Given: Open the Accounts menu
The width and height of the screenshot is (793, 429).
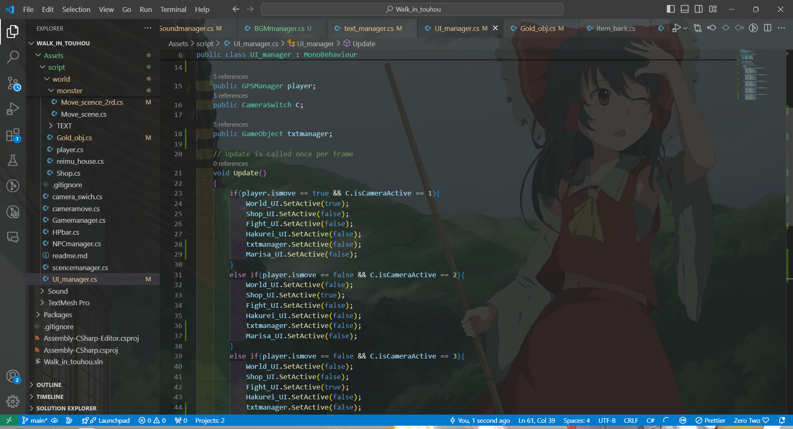Looking at the screenshot, I should 13,376.
